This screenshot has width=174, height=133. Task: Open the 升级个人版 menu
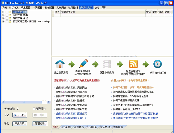(x=86, y=8)
